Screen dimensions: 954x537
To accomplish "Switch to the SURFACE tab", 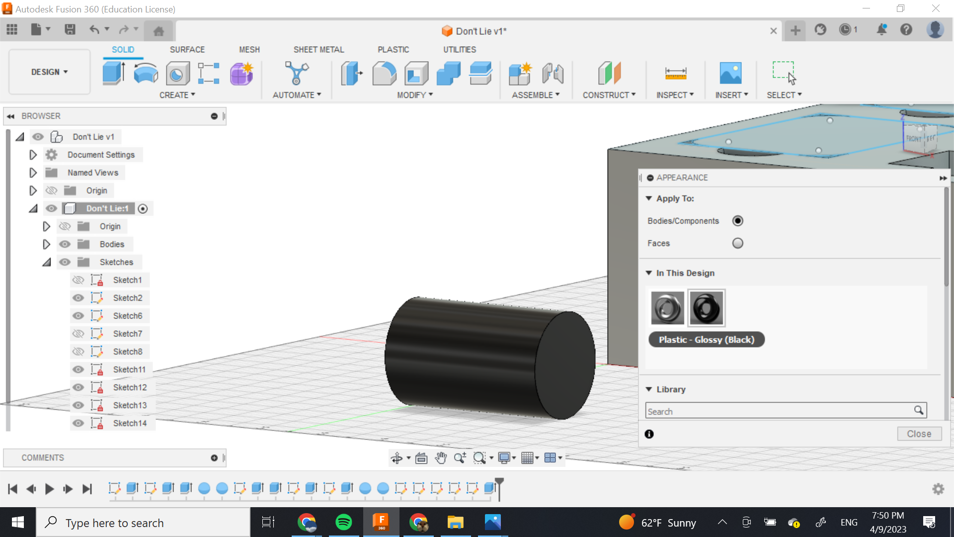I will click(187, 50).
